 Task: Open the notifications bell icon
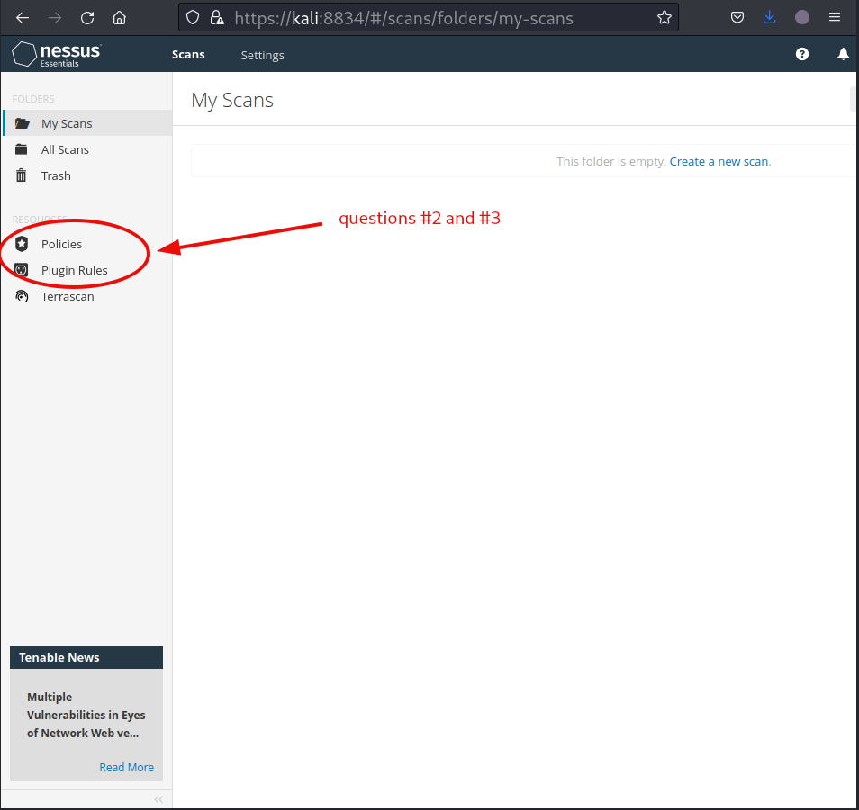coord(843,55)
